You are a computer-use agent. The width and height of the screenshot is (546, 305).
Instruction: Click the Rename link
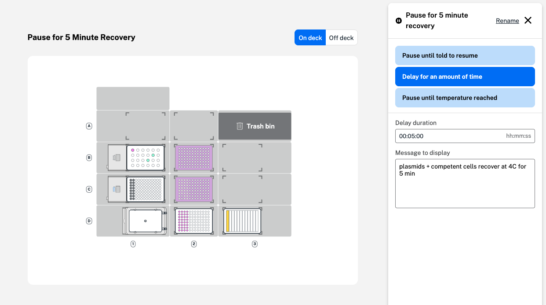coord(507,21)
